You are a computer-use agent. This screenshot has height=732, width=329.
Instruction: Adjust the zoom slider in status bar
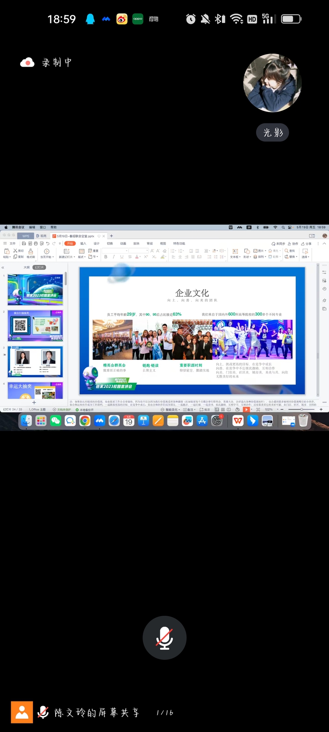[x=302, y=410]
